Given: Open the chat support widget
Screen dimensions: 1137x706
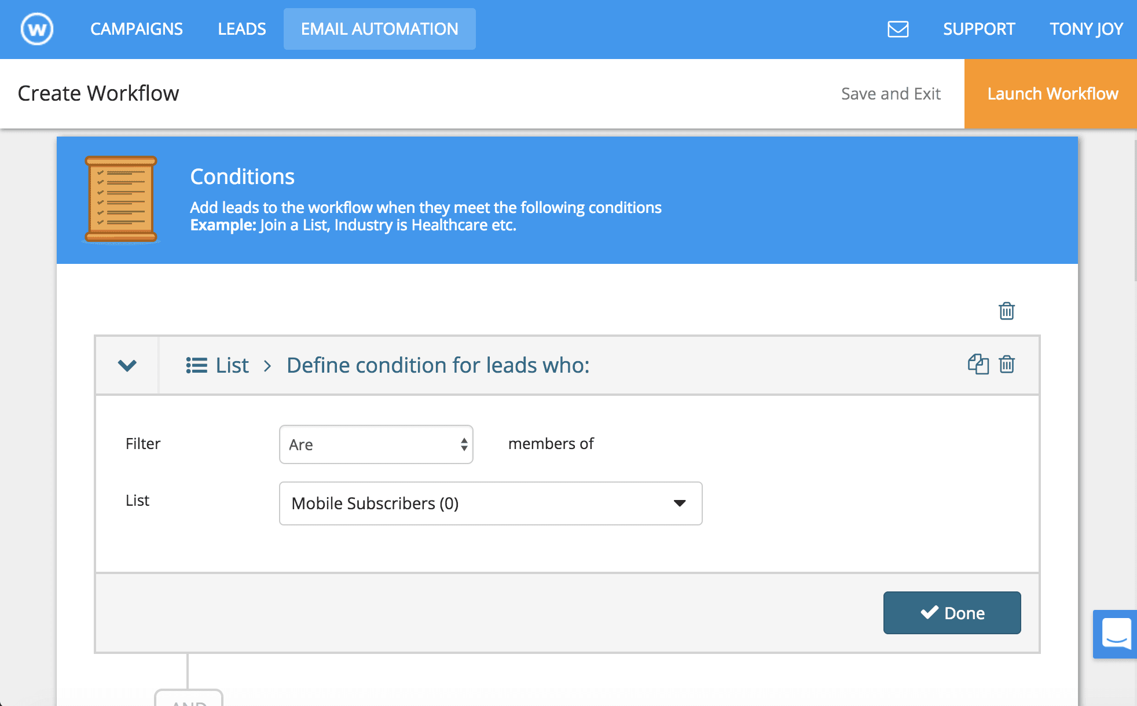Looking at the screenshot, I should [1116, 633].
